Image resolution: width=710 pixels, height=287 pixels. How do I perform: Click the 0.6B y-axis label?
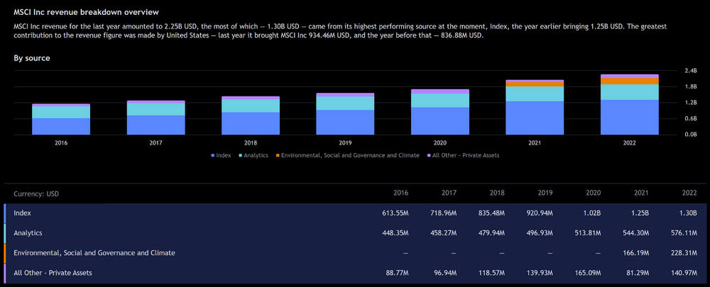(x=691, y=118)
